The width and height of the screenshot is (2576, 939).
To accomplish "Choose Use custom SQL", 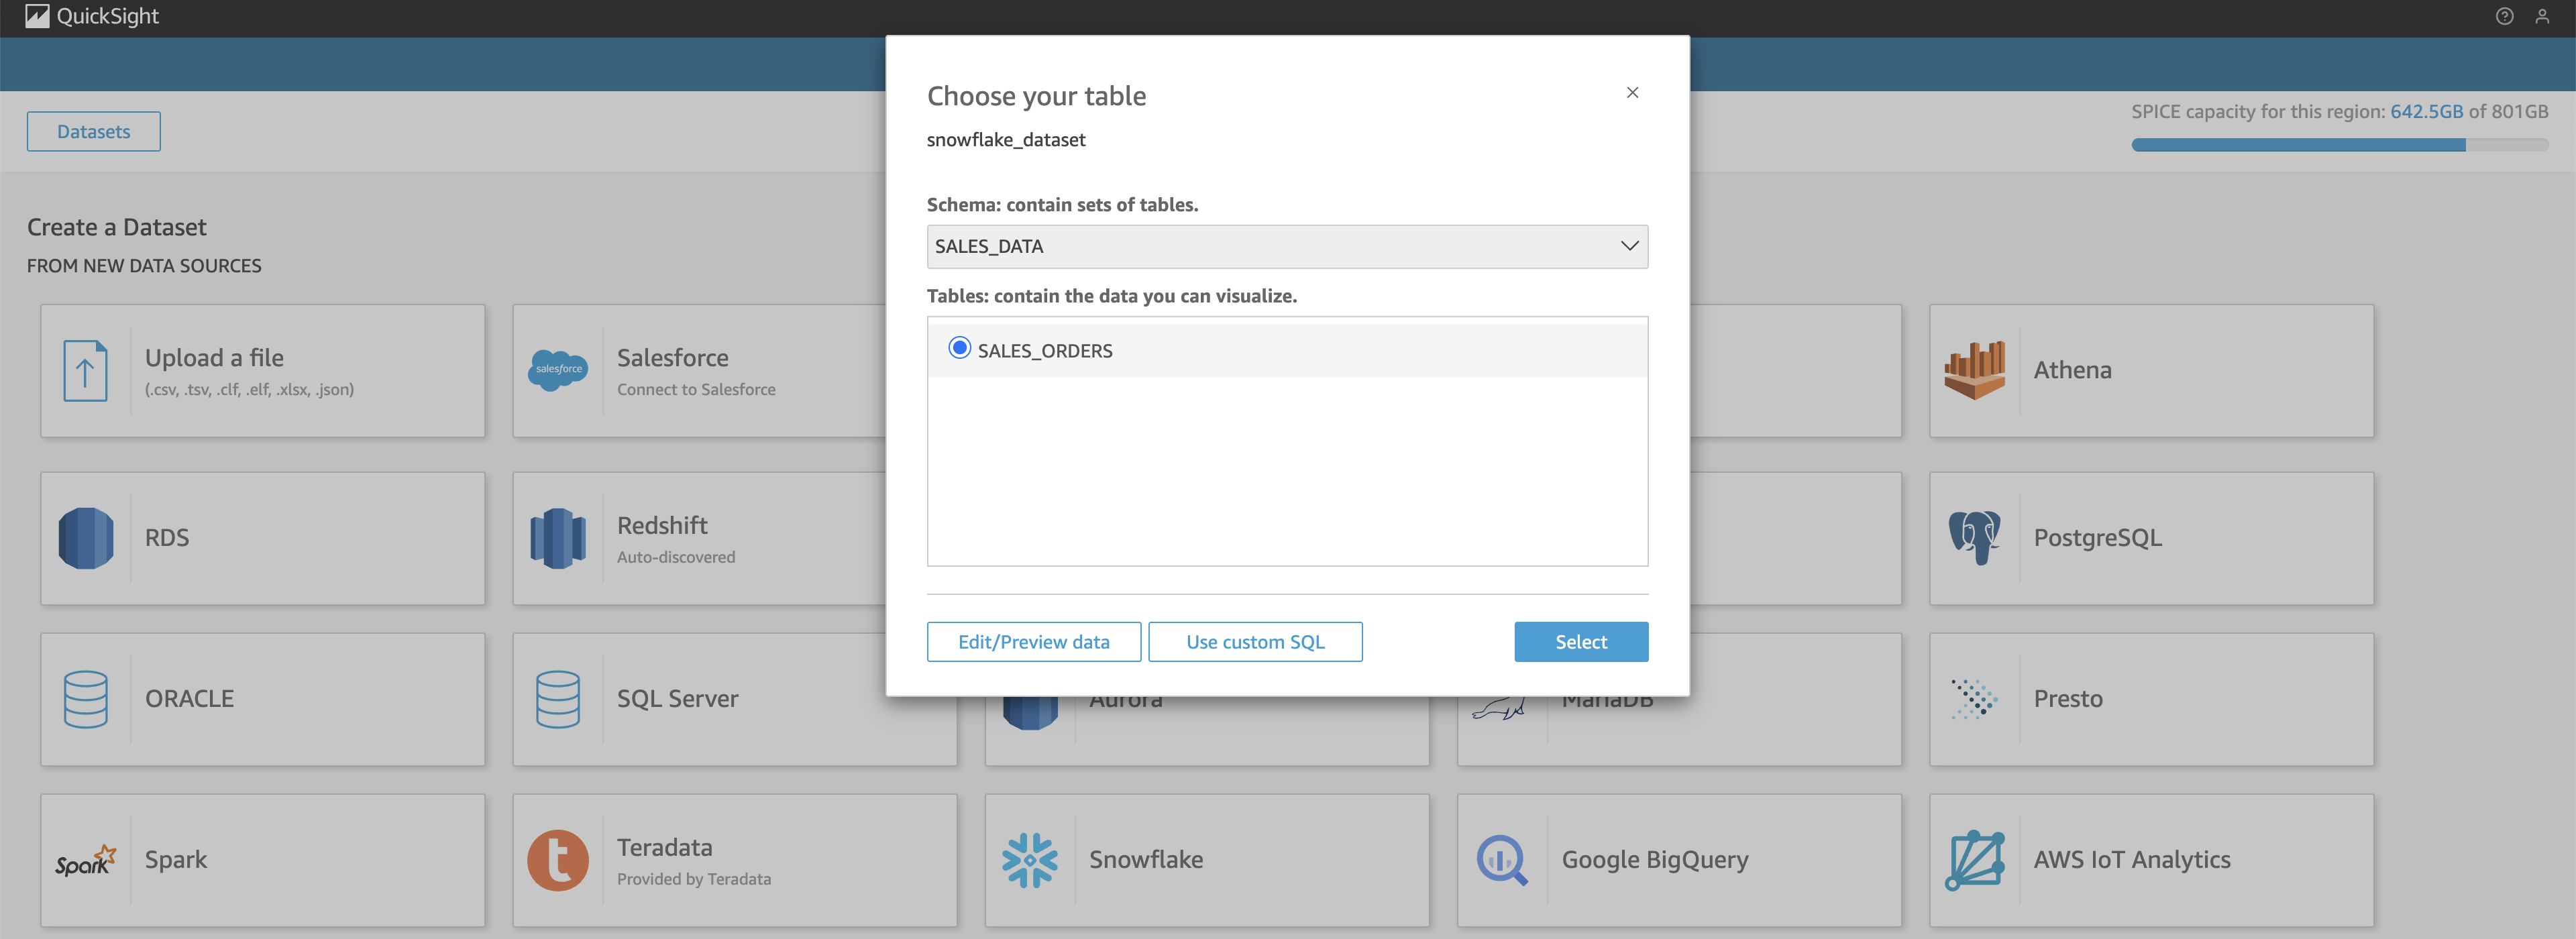I will point(1255,642).
